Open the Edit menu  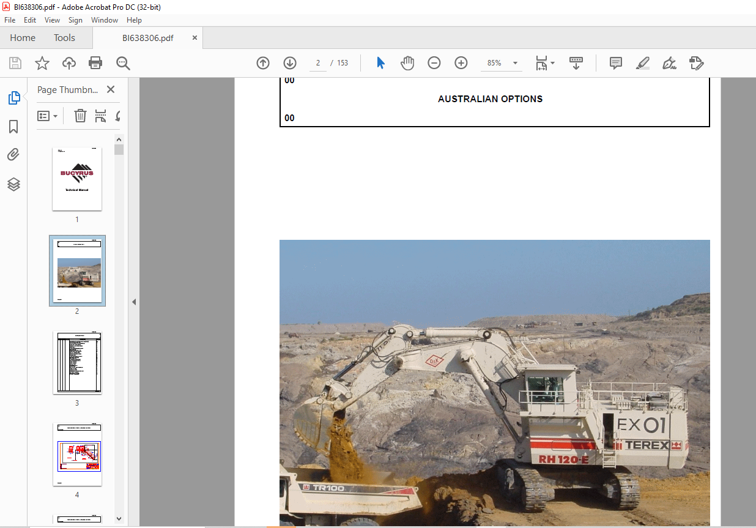[30, 20]
